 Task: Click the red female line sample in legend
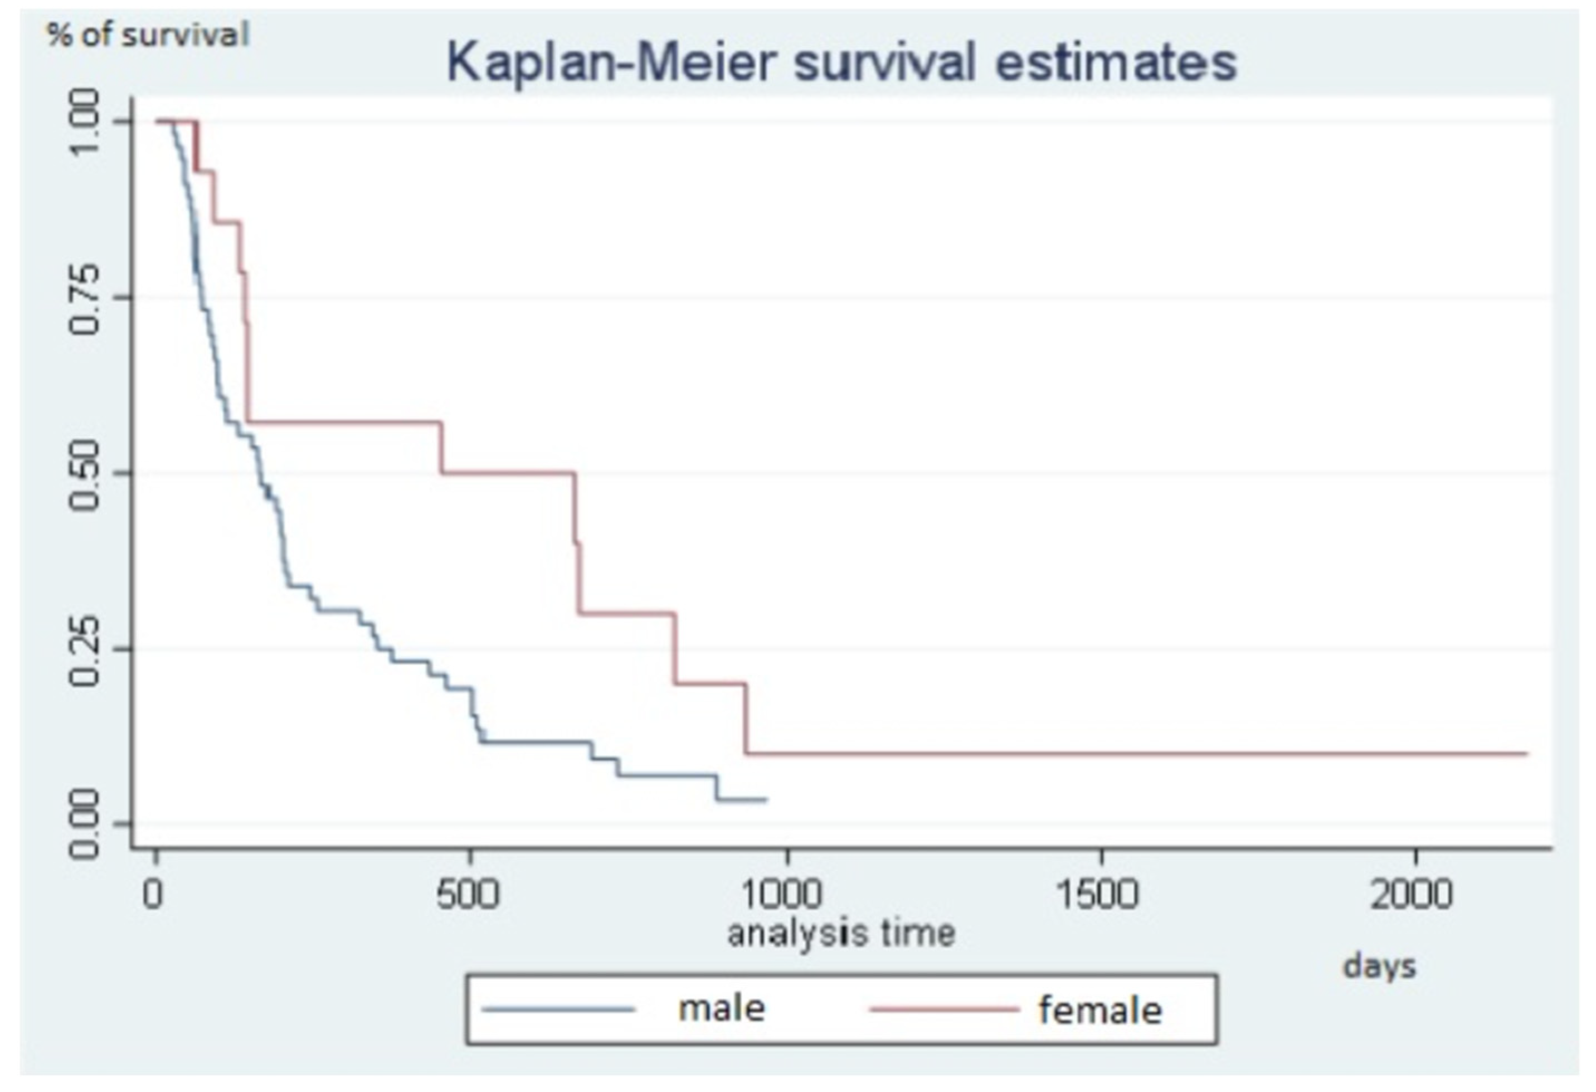pyautogui.click(x=943, y=1010)
